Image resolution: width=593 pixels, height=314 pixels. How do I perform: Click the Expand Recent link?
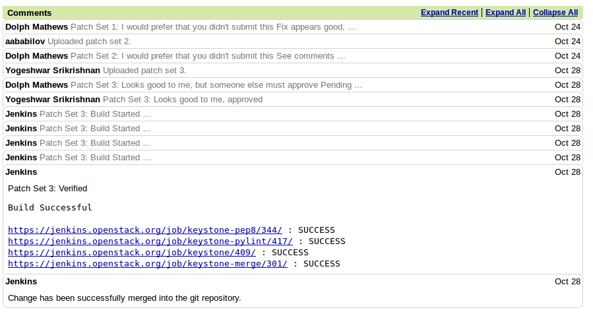pos(449,13)
